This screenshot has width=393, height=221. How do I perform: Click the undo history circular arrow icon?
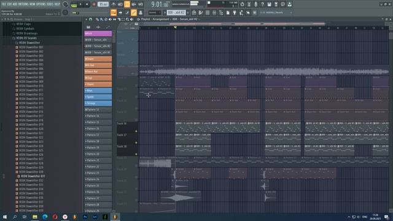(x=242, y=4)
